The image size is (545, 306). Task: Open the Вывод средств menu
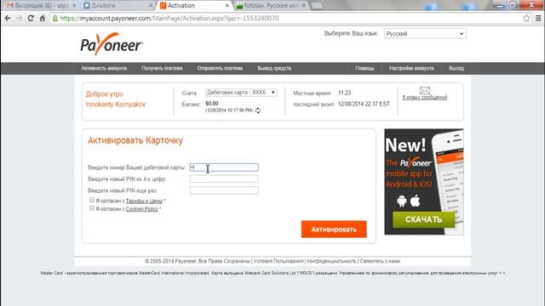click(x=274, y=68)
